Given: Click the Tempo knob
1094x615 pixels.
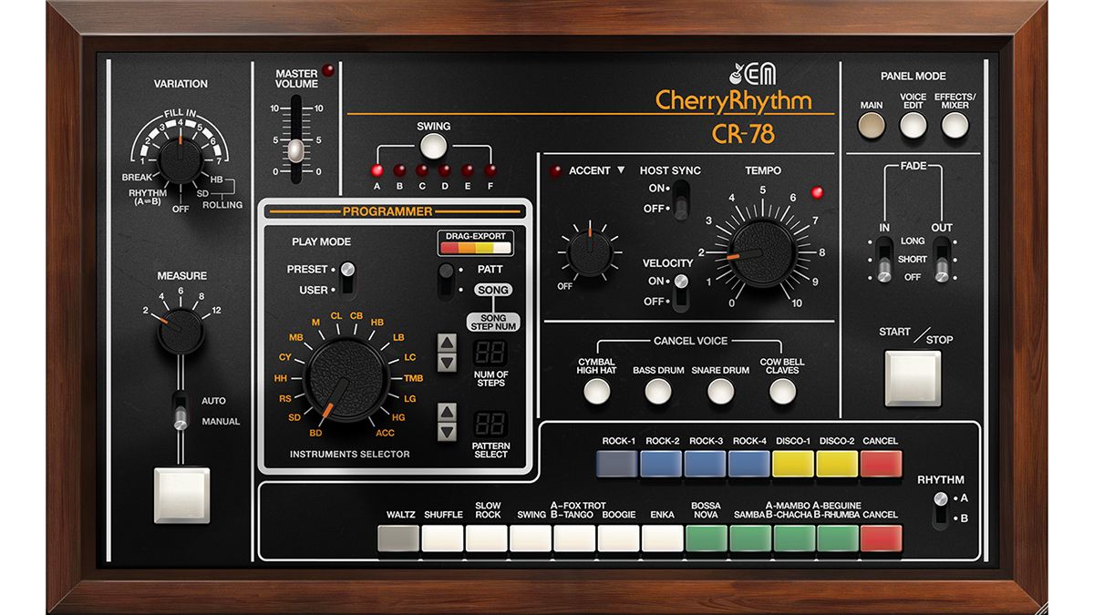Looking at the screenshot, I should pos(763,254).
